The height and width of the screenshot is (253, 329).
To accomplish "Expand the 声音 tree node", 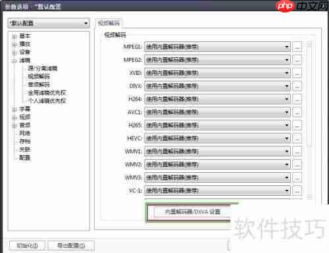I will 14,126.
